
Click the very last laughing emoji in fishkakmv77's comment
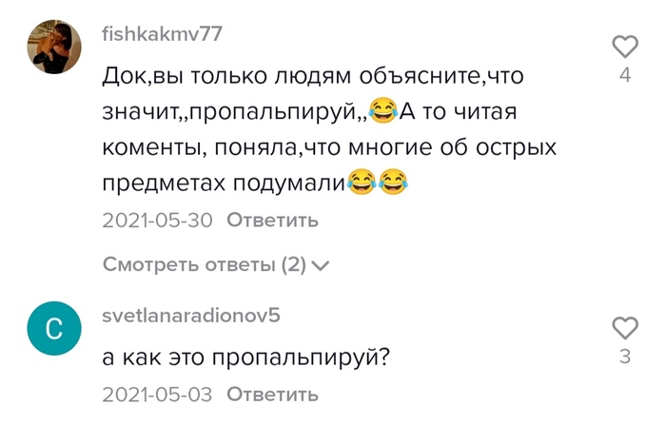[x=392, y=182]
